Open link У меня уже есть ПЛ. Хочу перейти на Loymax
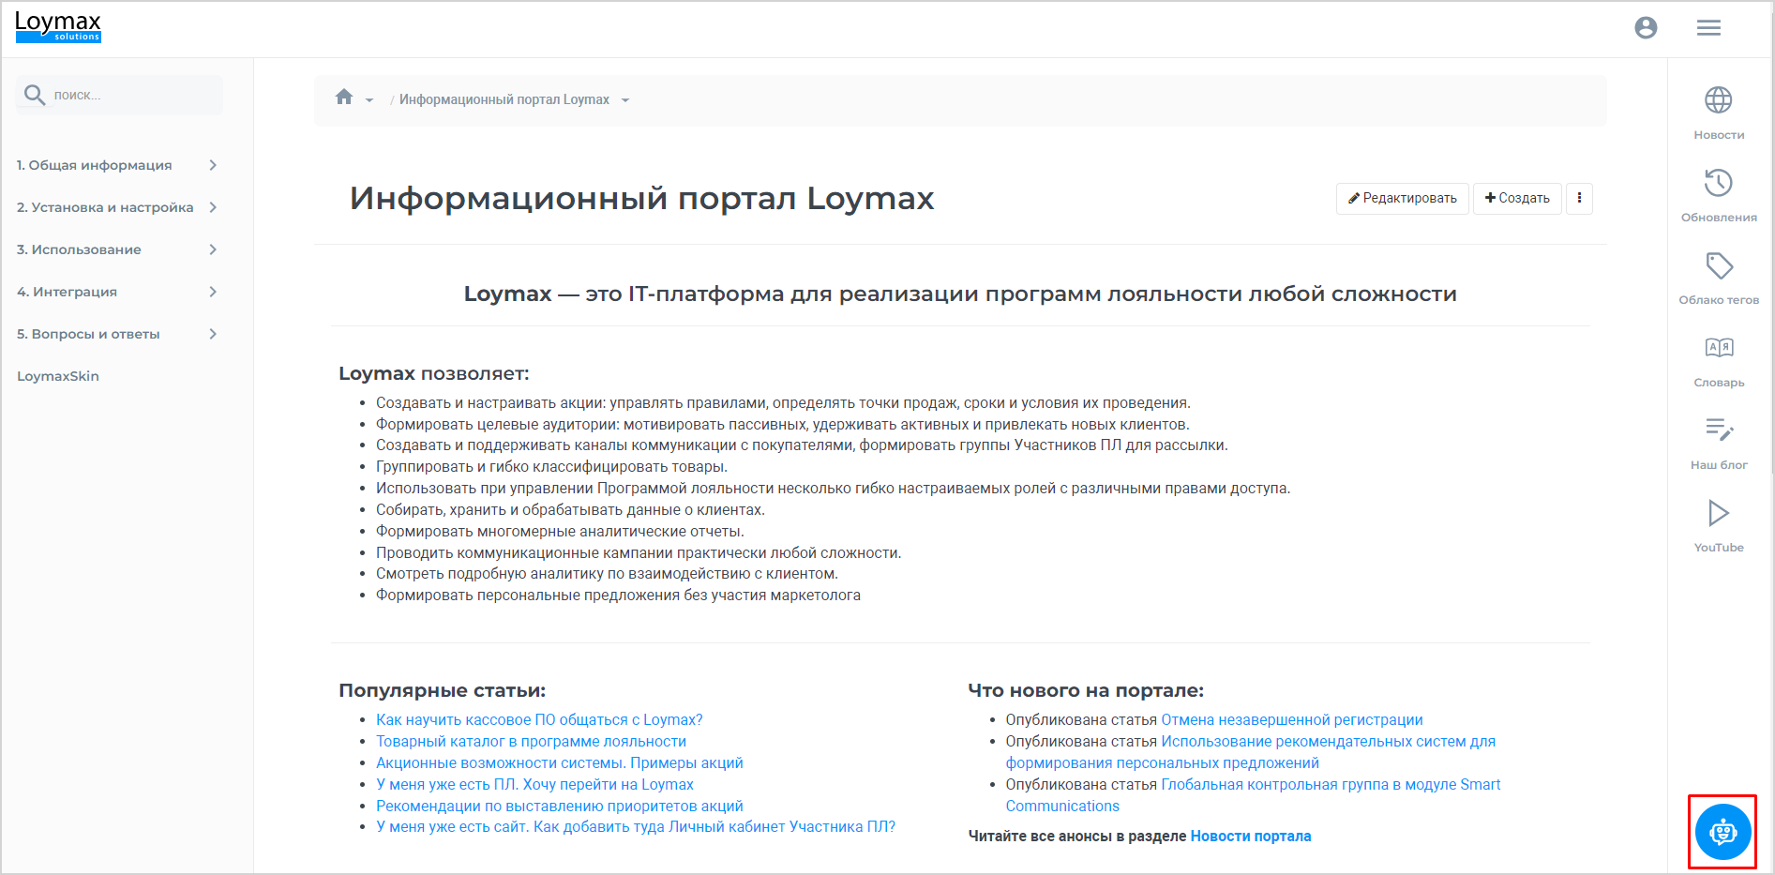 [x=534, y=785]
